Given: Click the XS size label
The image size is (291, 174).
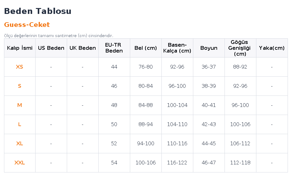Looking at the screenshot, I should pyautogui.click(x=19, y=67).
